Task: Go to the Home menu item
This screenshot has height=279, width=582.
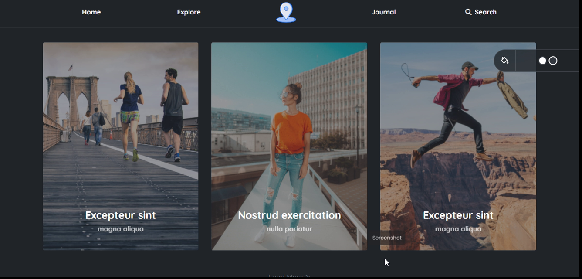Action: click(x=91, y=12)
